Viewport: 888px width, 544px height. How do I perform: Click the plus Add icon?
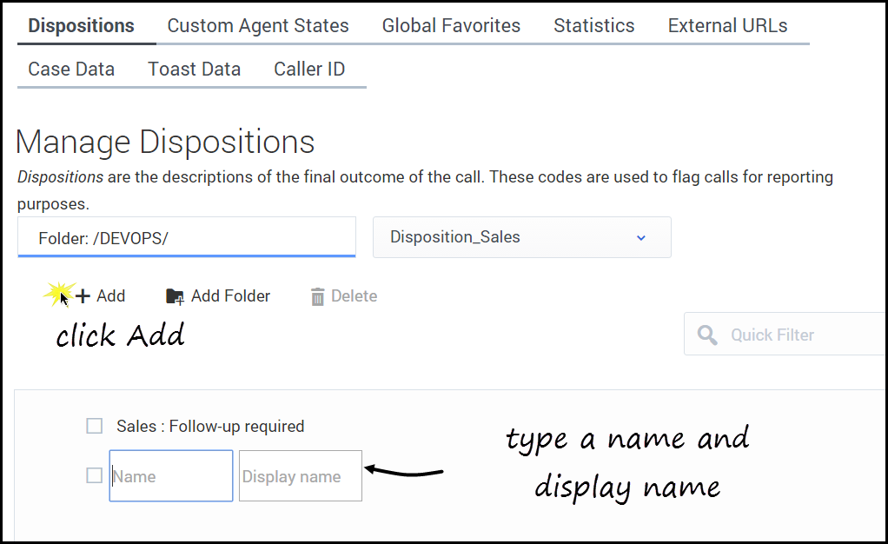[83, 296]
